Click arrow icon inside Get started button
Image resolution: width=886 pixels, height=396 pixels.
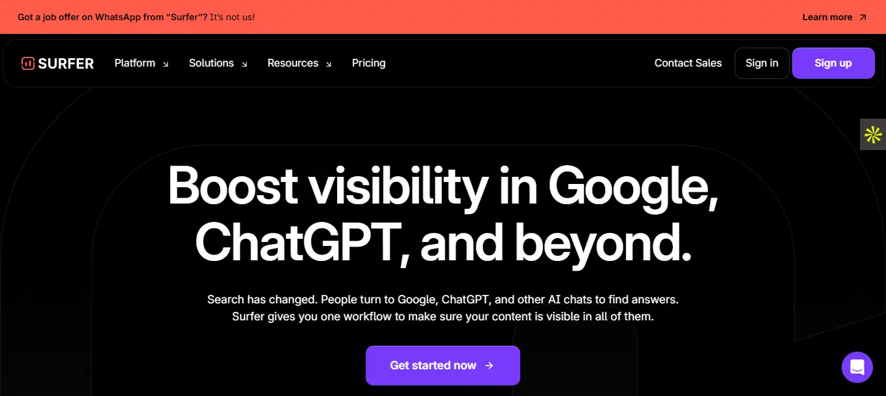490,365
